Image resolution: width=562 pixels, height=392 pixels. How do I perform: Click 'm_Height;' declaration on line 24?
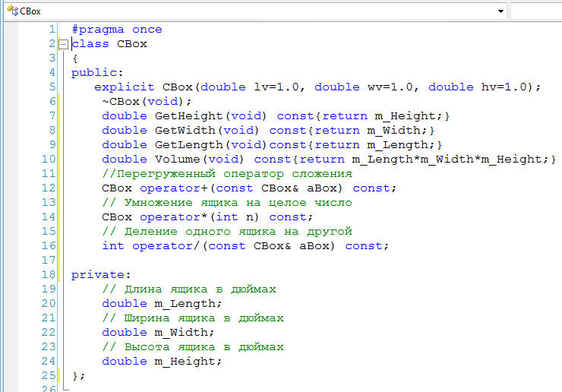[x=188, y=361]
